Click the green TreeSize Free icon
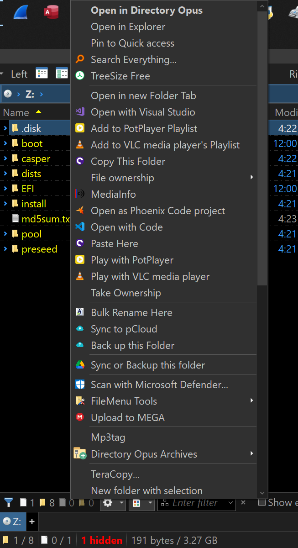Screen dimensions: 298x548 point(80,76)
